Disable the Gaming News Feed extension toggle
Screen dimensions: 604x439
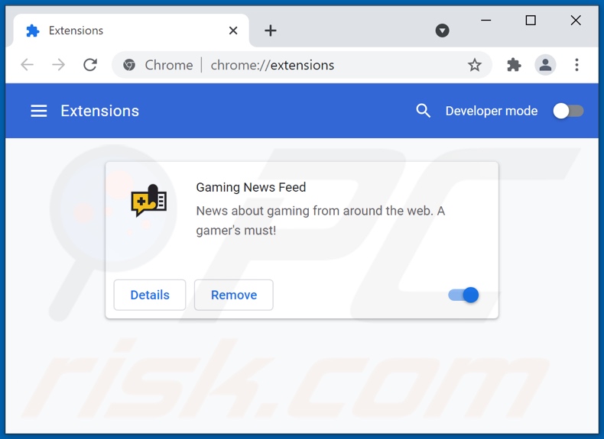pos(463,295)
